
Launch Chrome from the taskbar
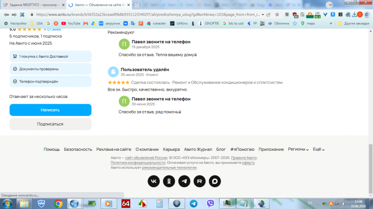[x=58, y=204]
